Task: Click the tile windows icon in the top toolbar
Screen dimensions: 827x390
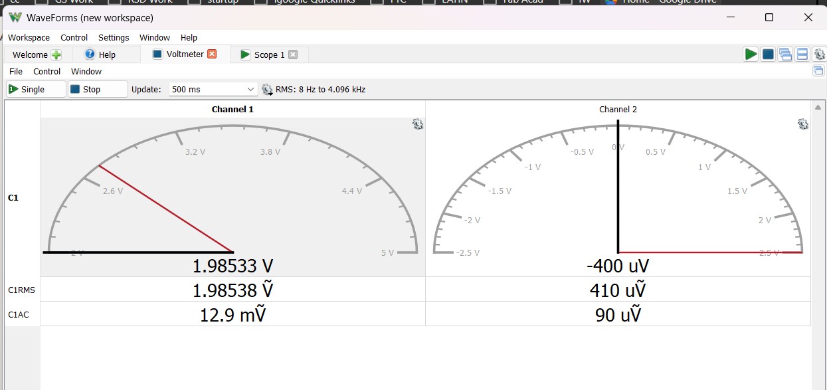Action: click(x=802, y=54)
